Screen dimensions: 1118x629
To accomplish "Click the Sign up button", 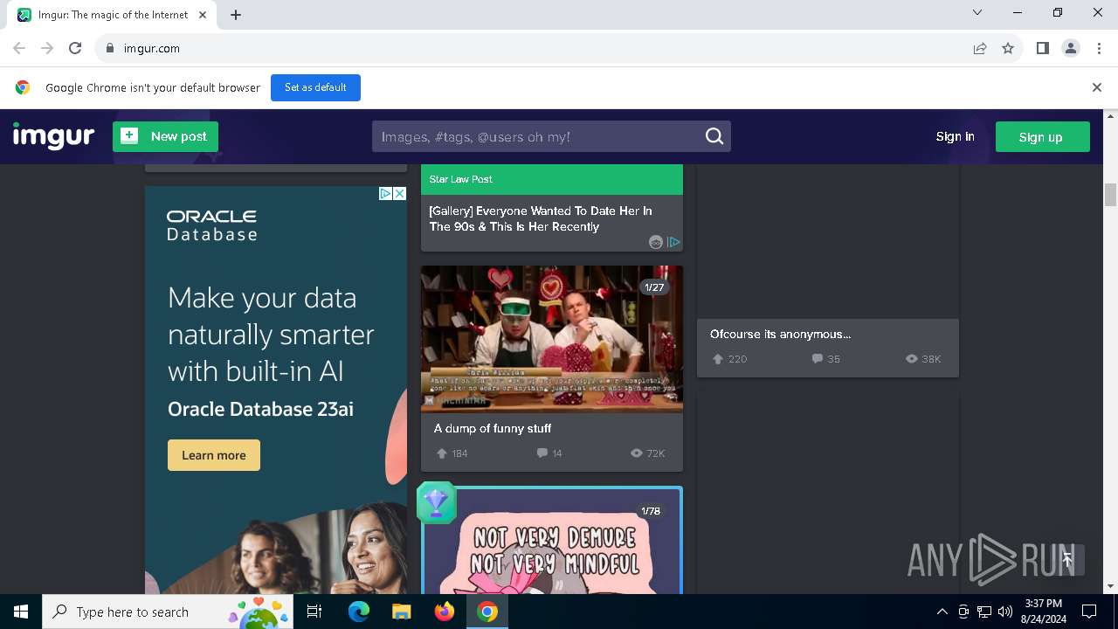I will click(x=1042, y=137).
